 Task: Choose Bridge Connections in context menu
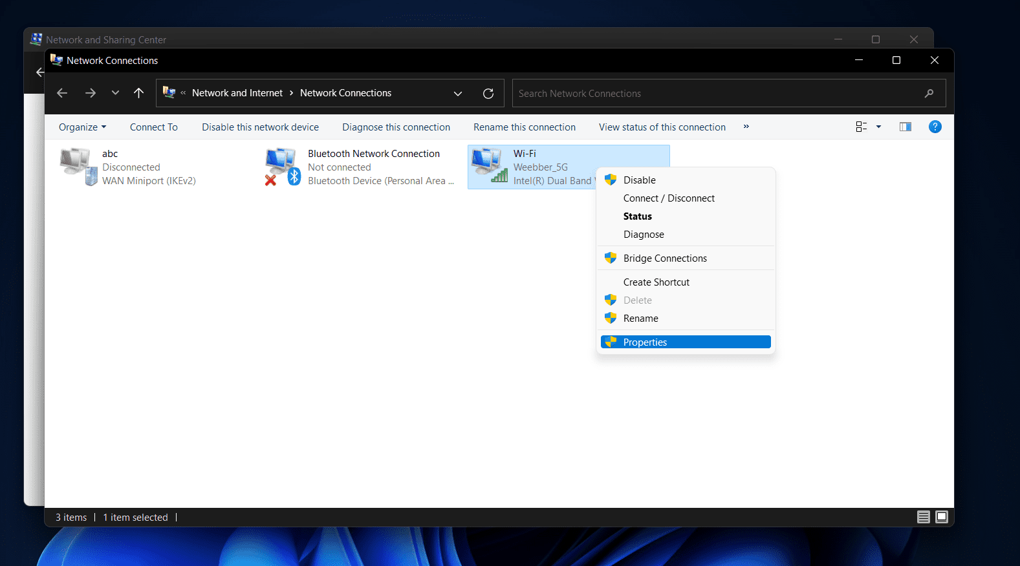tap(686, 258)
